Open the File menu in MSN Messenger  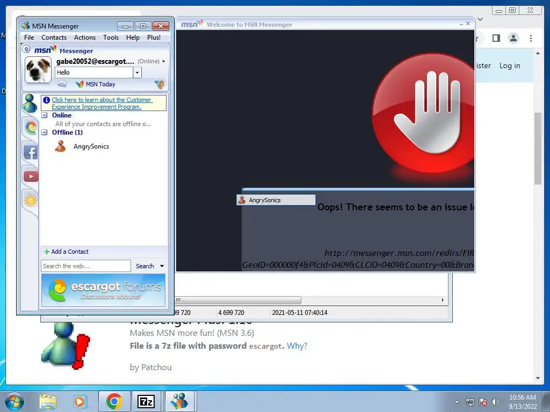(x=29, y=38)
